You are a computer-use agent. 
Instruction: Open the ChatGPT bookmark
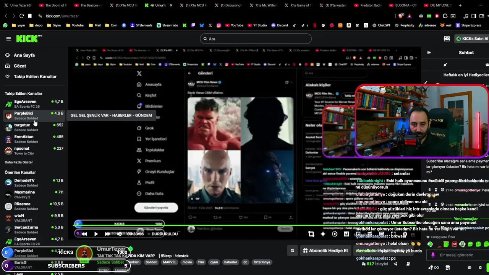pyautogui.click(x=381, y=25)
